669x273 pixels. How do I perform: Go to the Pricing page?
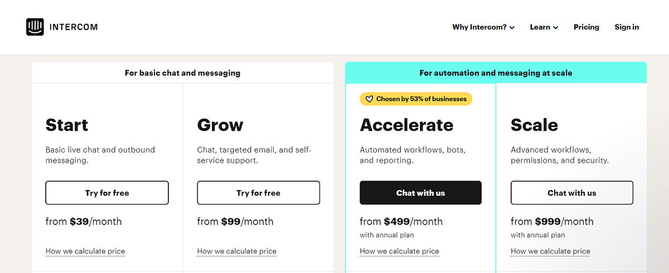click(x=586, y=27)
